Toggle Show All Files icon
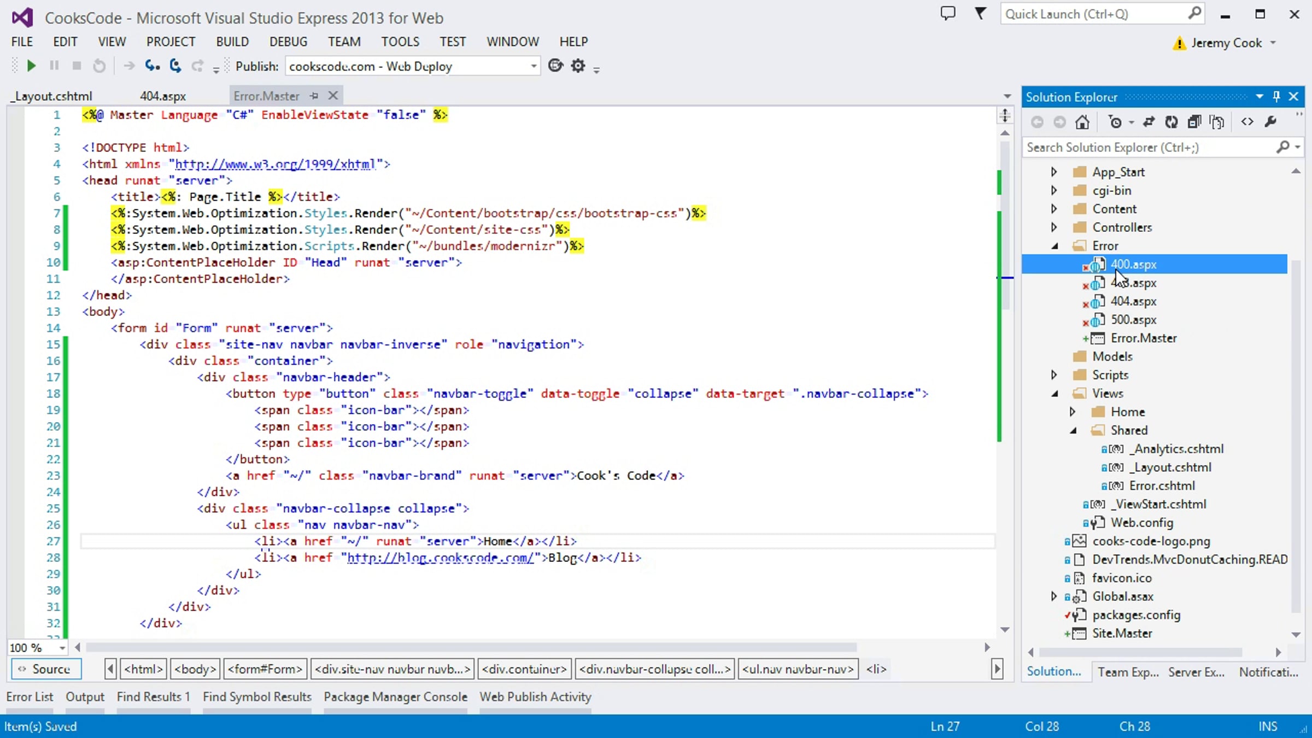Viewport: 1312px width, 738px height. pyautogui.click(x=1217, y=122)
